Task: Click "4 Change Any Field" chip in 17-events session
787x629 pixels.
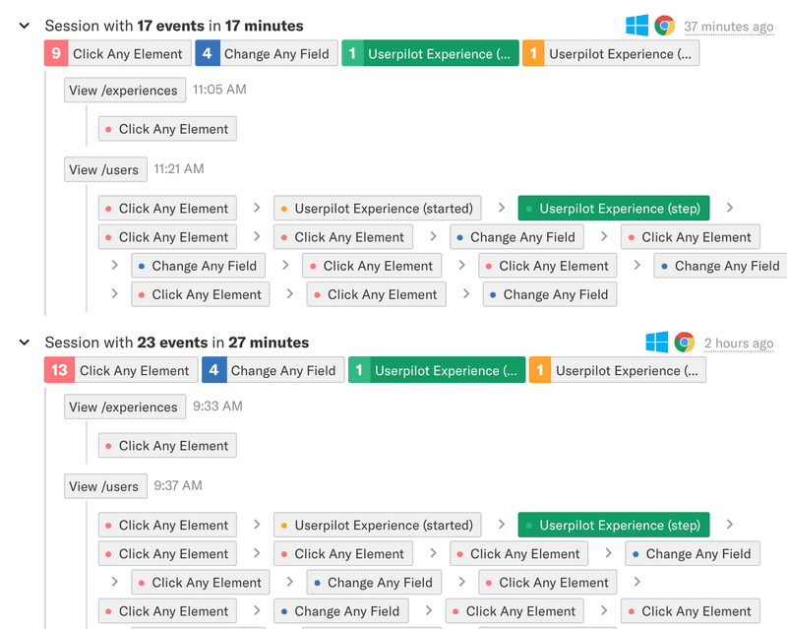Action: (x=266, y=54)
